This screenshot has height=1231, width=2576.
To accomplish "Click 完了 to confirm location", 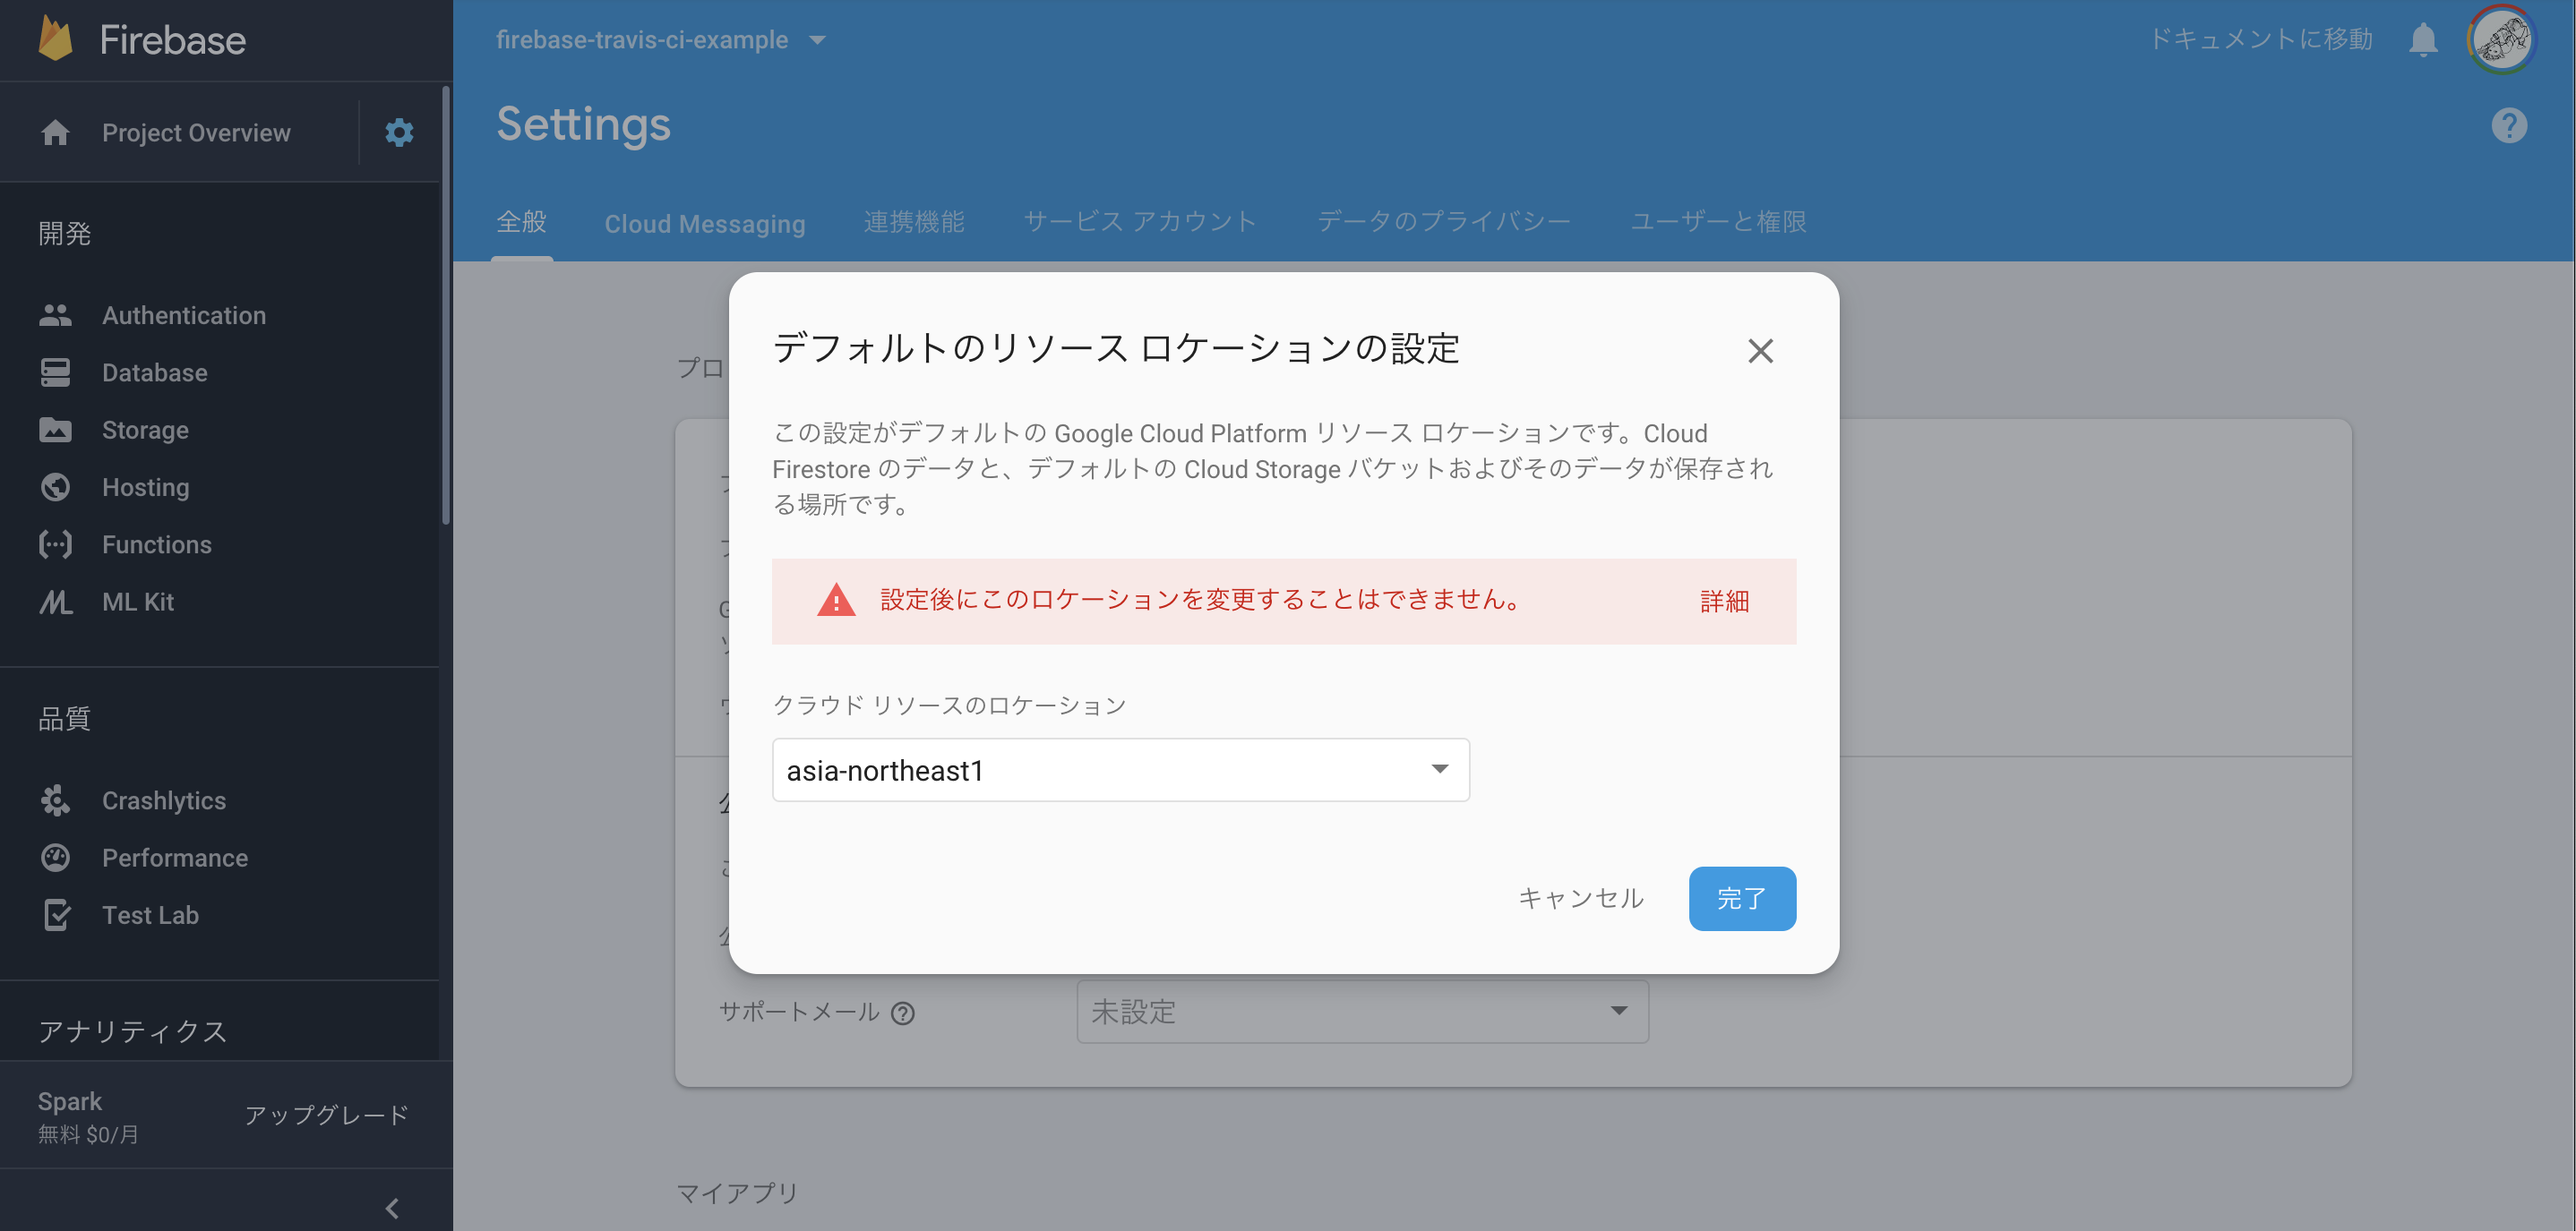I will [1743, 896].
